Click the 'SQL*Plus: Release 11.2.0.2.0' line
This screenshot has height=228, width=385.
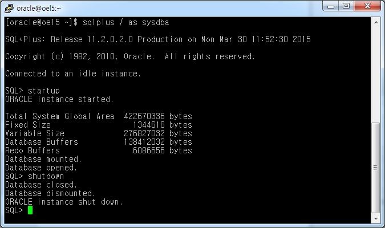158,39
